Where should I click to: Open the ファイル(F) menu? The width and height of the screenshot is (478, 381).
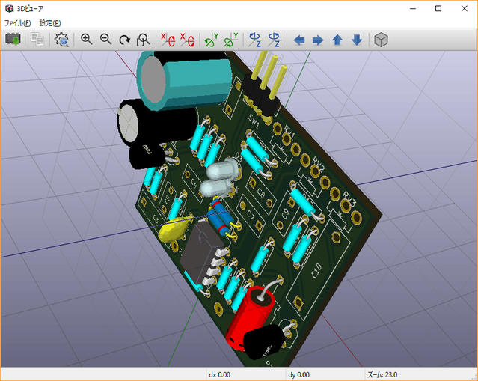17,23
